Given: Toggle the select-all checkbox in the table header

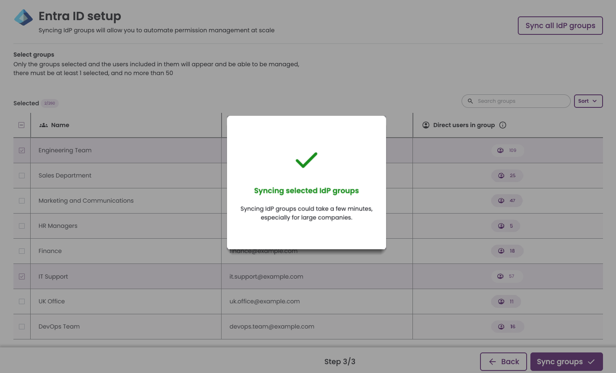Looking at the screenshot, I should [x=21, y=125].
